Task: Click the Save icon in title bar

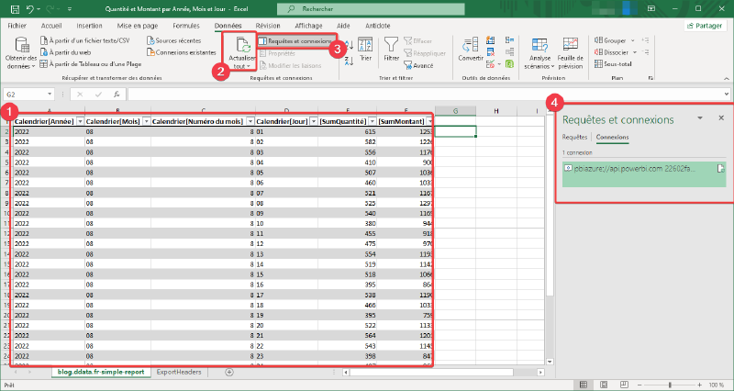Action: click(15, 9)
